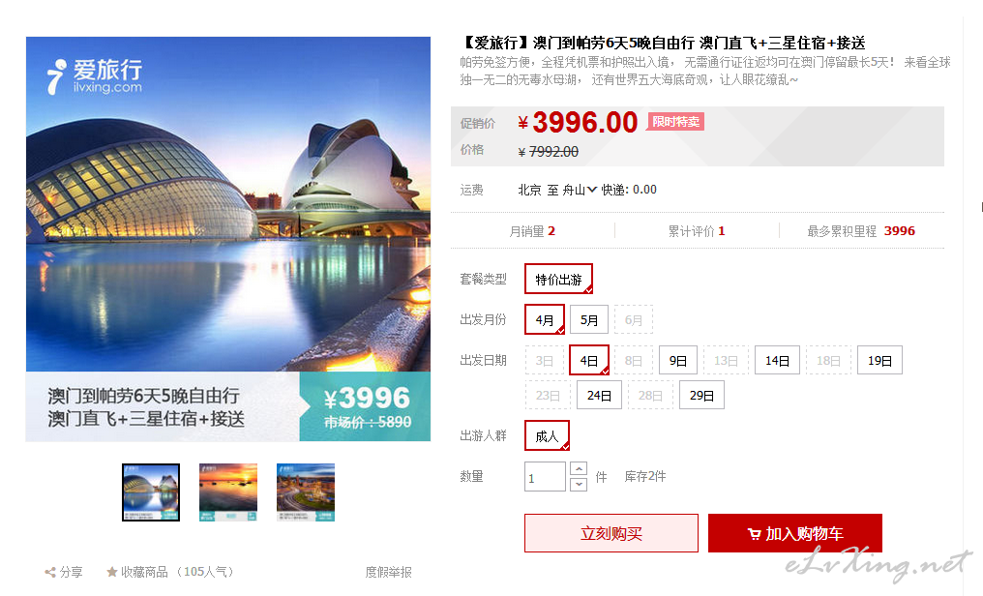This screenshot has width=983, height=596.
Task: Select the sunset thumbnail image
Action: tap(228, 492)
